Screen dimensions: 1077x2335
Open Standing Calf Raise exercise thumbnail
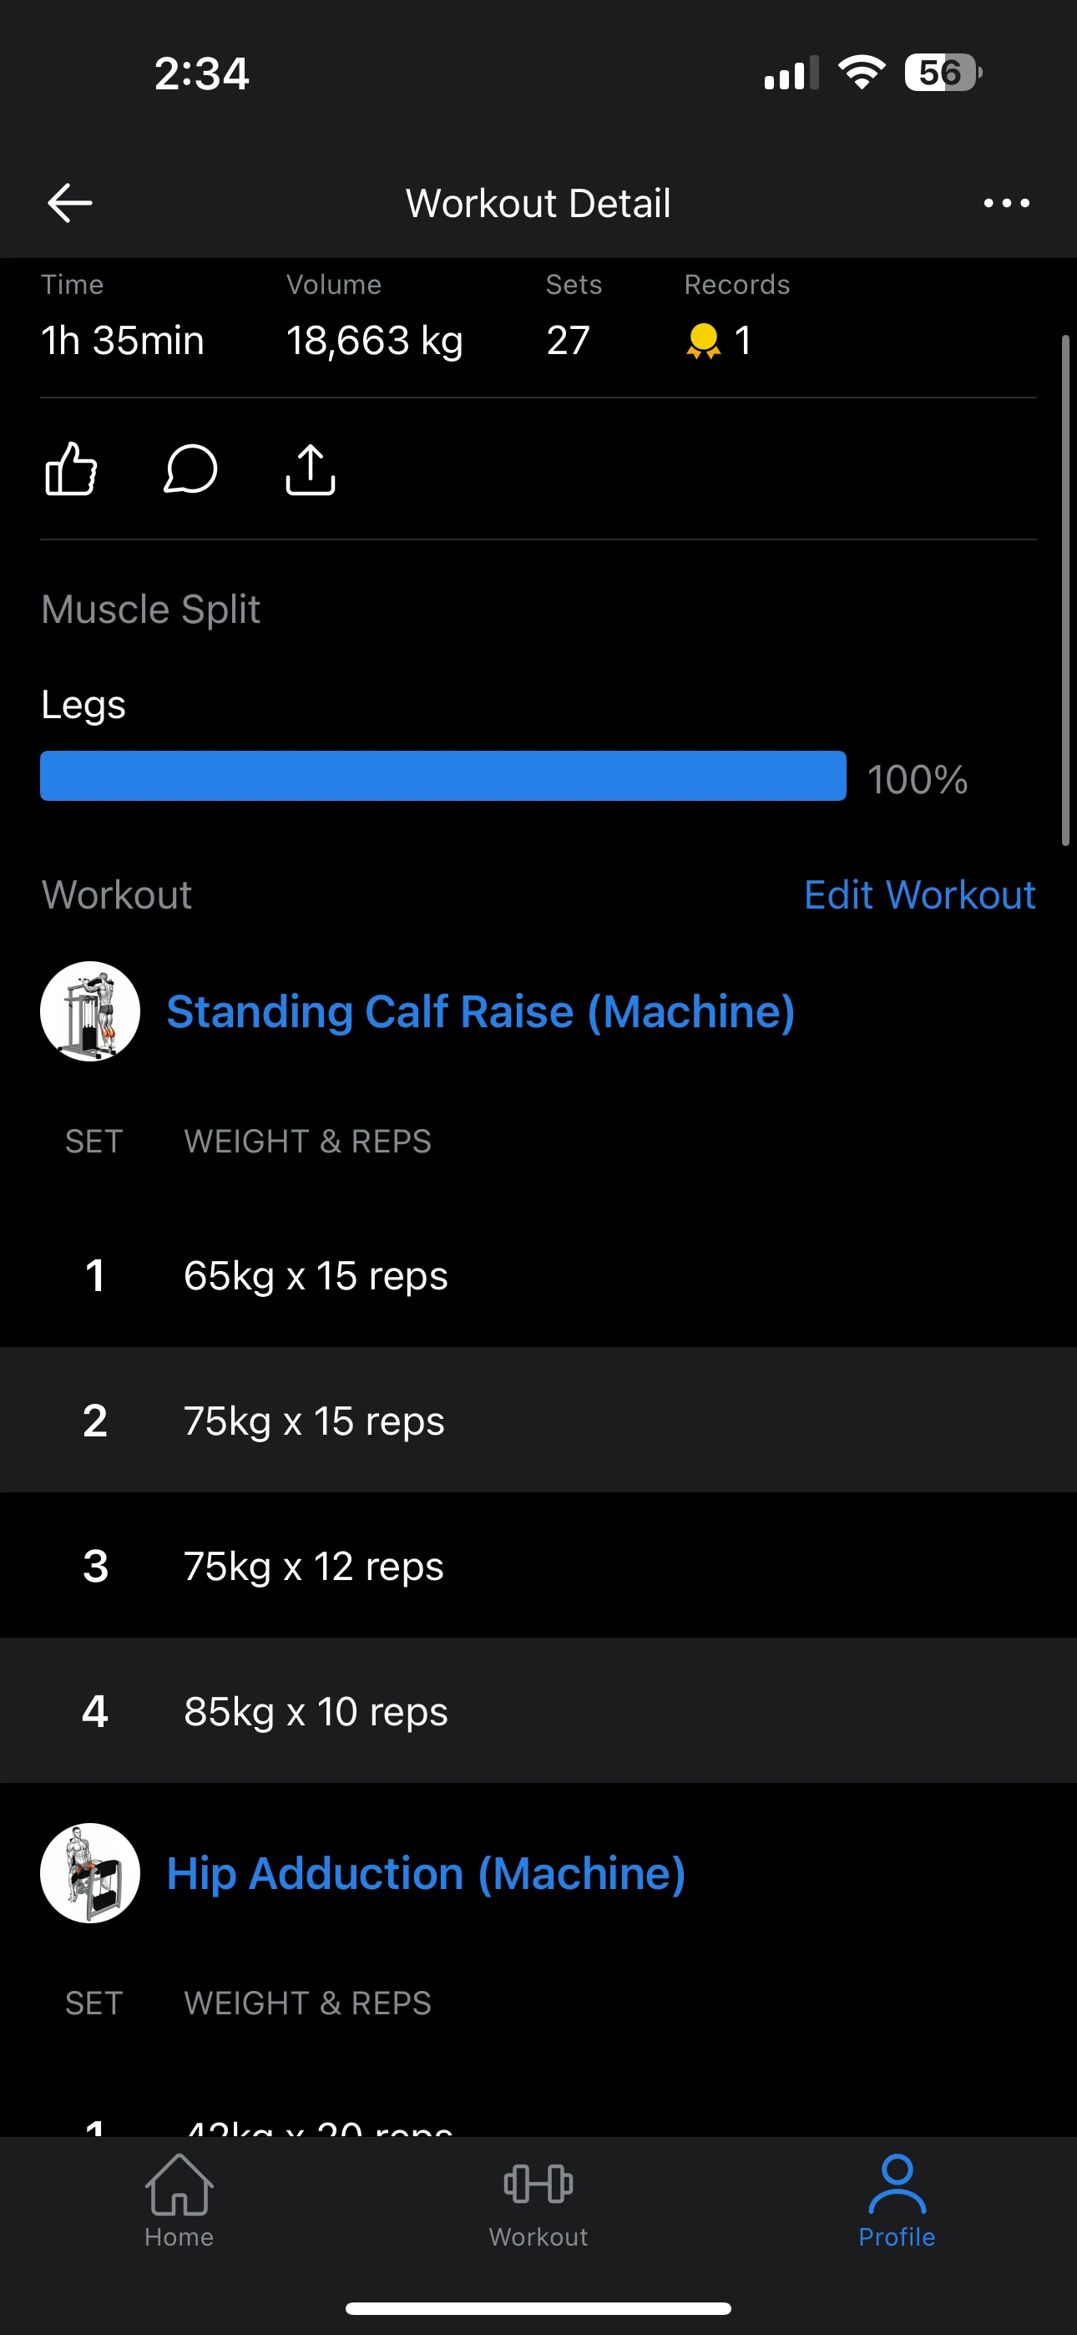tap(90, 1010)
